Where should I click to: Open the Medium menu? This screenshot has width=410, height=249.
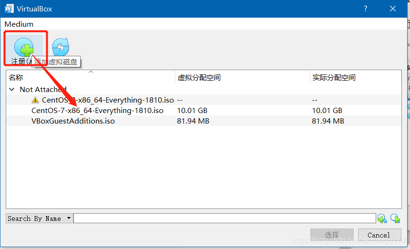pos(19,24)
